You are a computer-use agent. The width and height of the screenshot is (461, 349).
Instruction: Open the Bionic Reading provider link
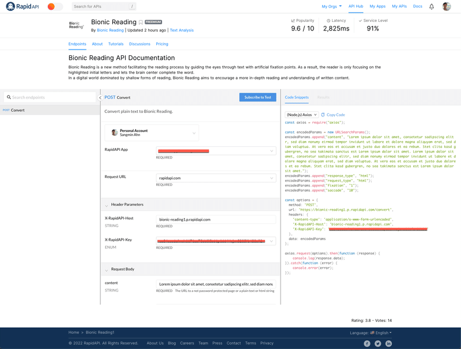tap(110, 31)
